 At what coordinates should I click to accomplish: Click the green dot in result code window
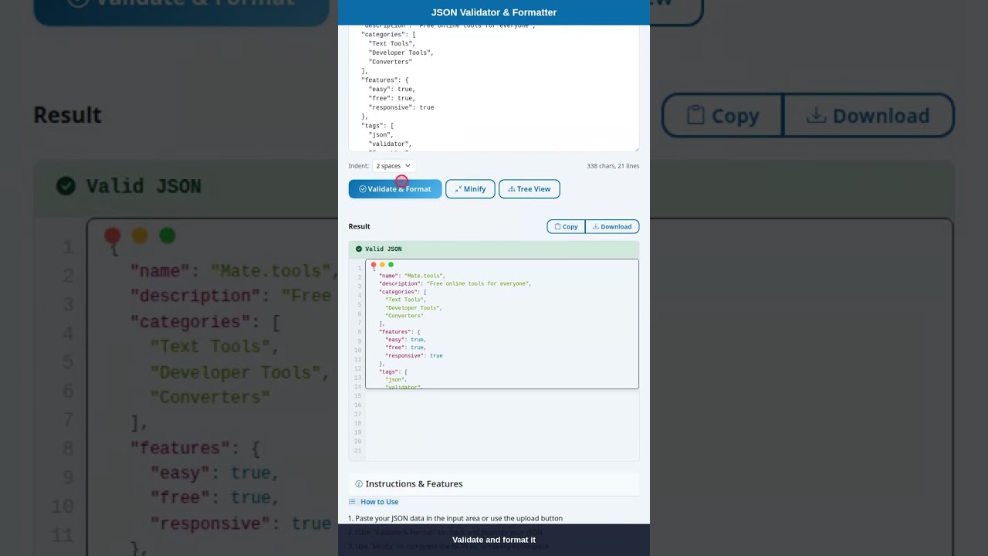tap(391, 265)
